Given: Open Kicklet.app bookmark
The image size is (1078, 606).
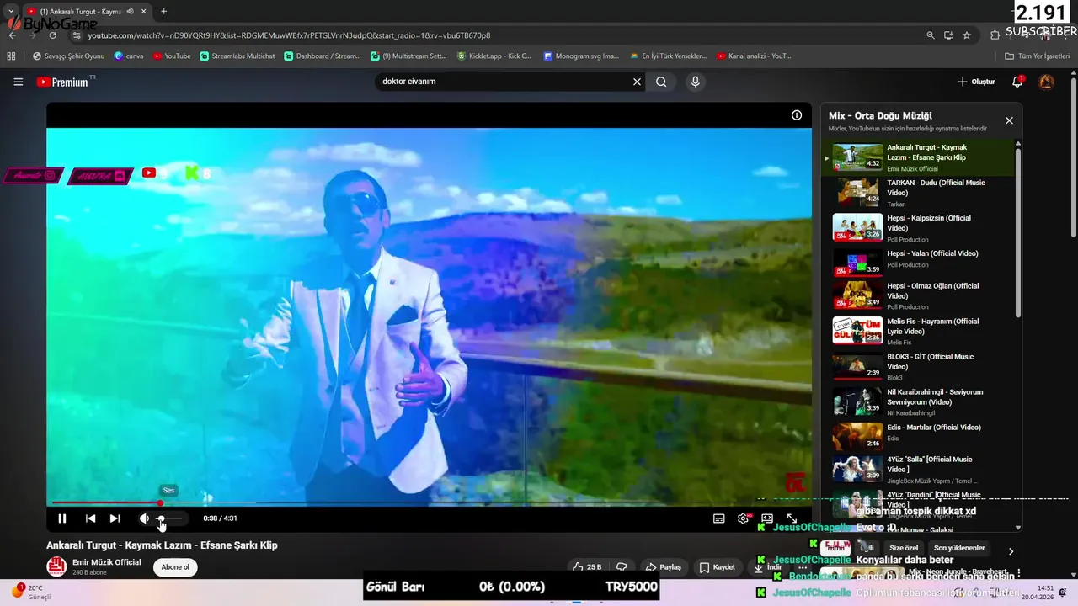Looking at the screenshot, I should [x=494, y=56].
